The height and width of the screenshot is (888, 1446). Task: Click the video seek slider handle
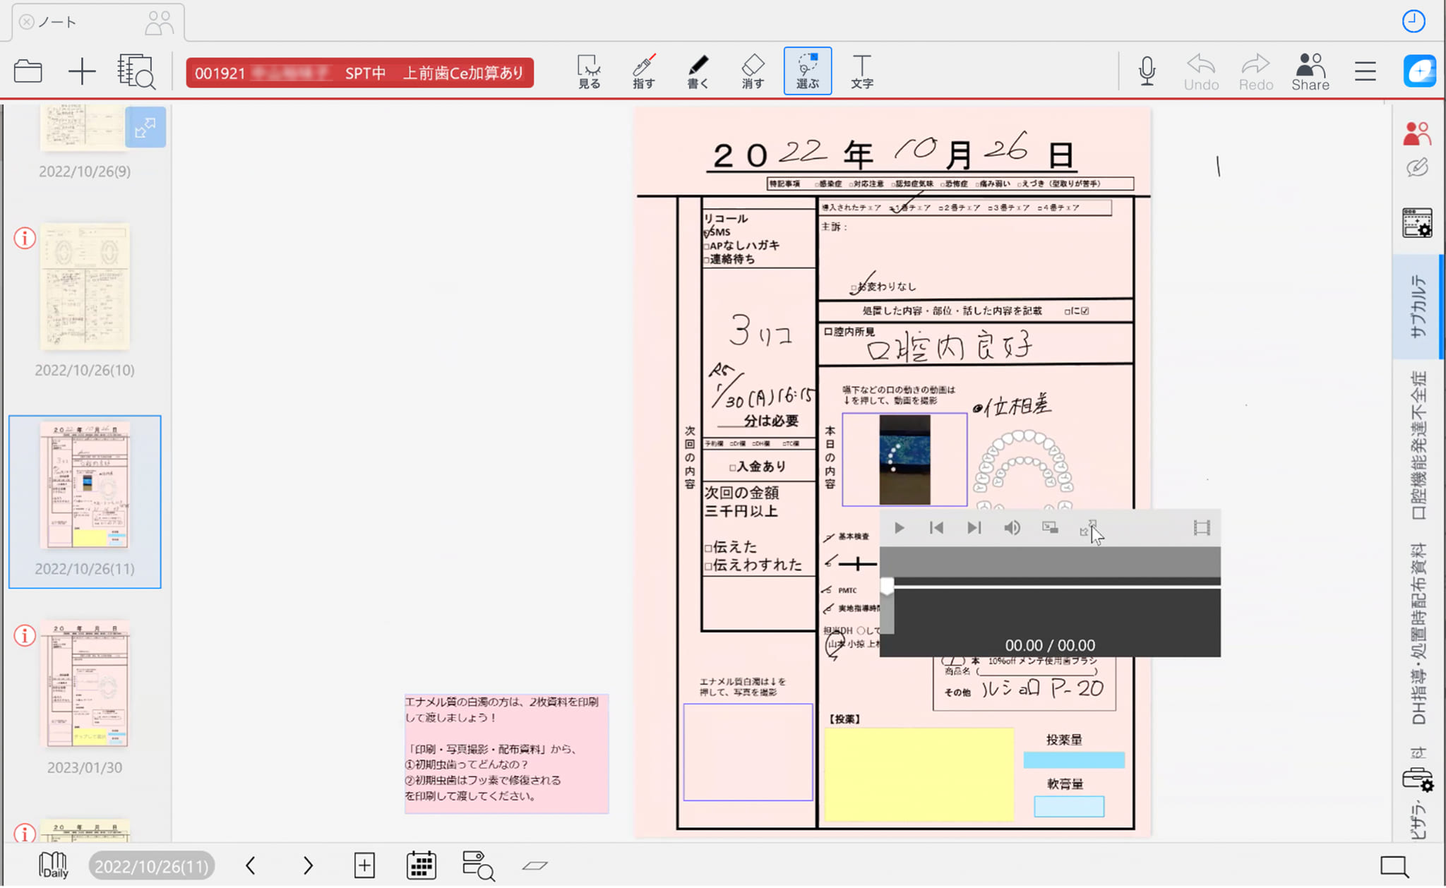[x=888, y=586]
